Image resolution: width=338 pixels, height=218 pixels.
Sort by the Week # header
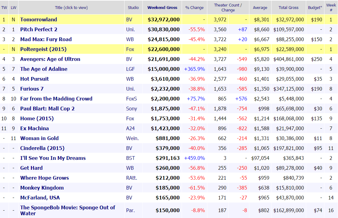click(331, 7)
